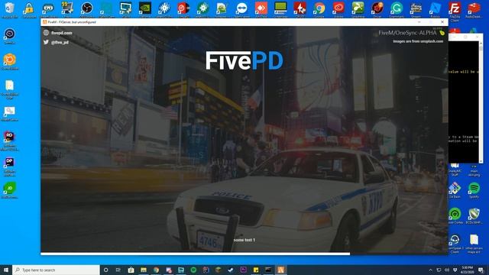Click the console window scrollbar
Viewport: 489px width, 275px height.
(x=481, y=102)
